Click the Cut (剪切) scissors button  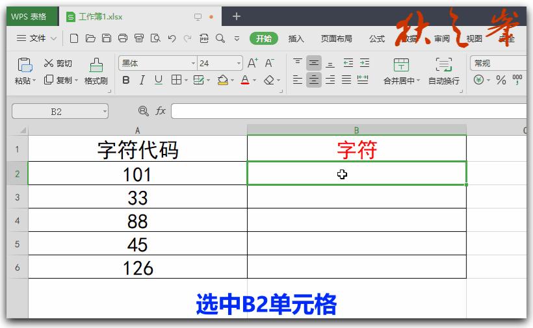pyautogui.click(x=58, y=63)
